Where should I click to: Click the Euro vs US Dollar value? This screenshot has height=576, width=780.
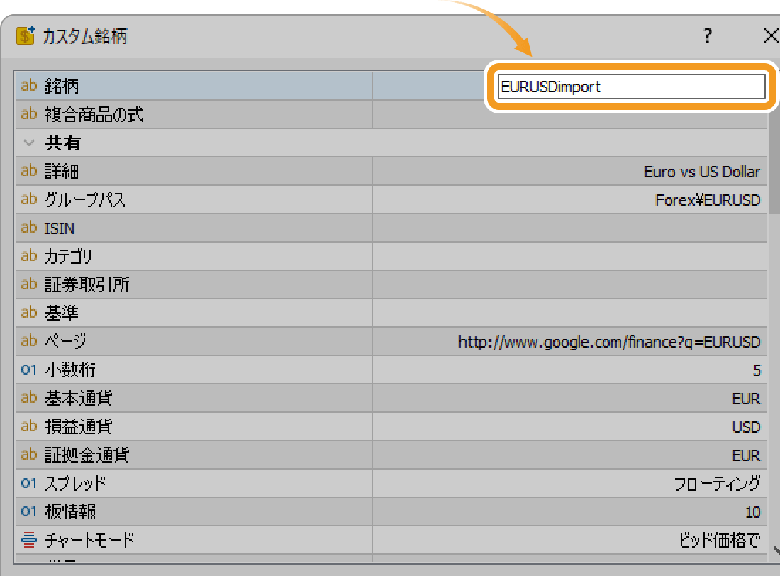702,172
